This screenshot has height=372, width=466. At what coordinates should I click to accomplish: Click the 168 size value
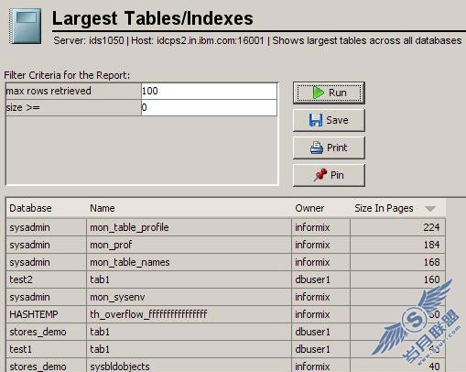click(x=431, y=262)
